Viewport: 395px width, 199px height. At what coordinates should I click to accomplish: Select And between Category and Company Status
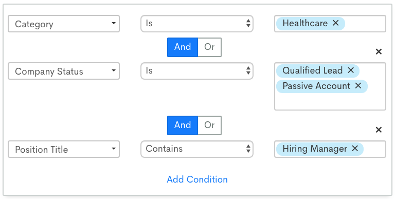183,47
